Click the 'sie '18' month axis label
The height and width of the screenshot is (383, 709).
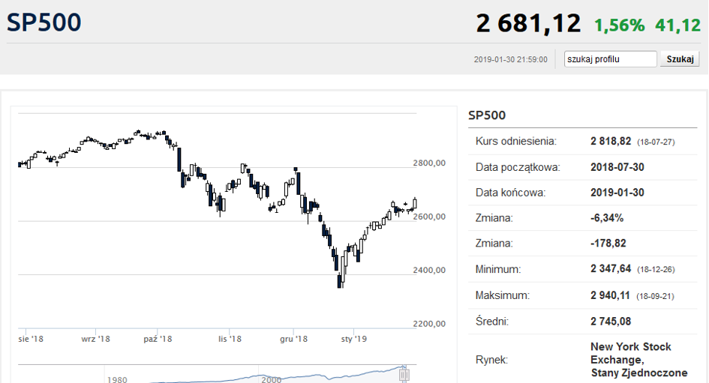[31, 339]
